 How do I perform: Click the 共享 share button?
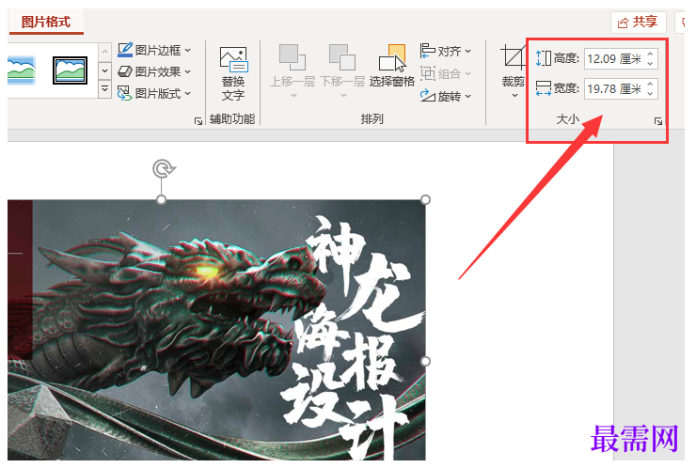tap(638, 22)
